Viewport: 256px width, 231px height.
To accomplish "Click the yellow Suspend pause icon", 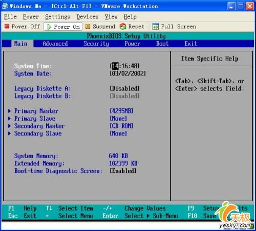I will (88, 26).
